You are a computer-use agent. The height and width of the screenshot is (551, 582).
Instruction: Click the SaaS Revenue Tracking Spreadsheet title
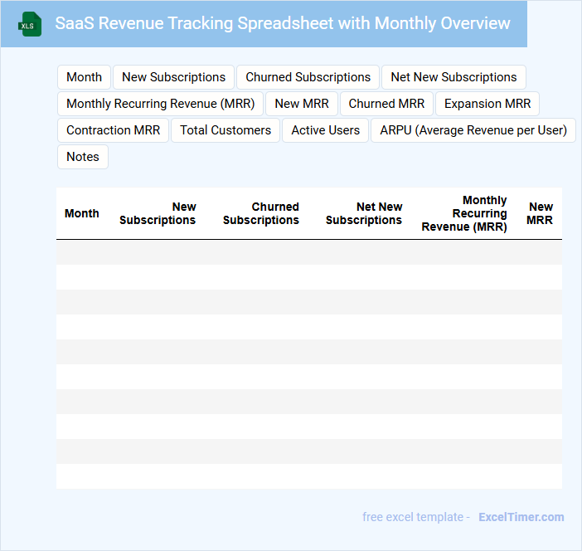click(283, 23)
